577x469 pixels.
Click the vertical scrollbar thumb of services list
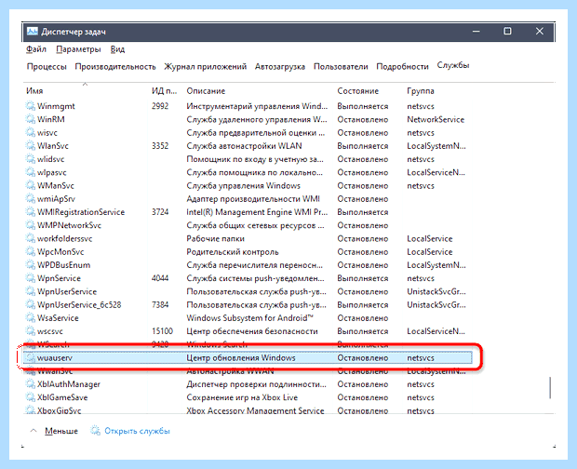click(550, 387)
